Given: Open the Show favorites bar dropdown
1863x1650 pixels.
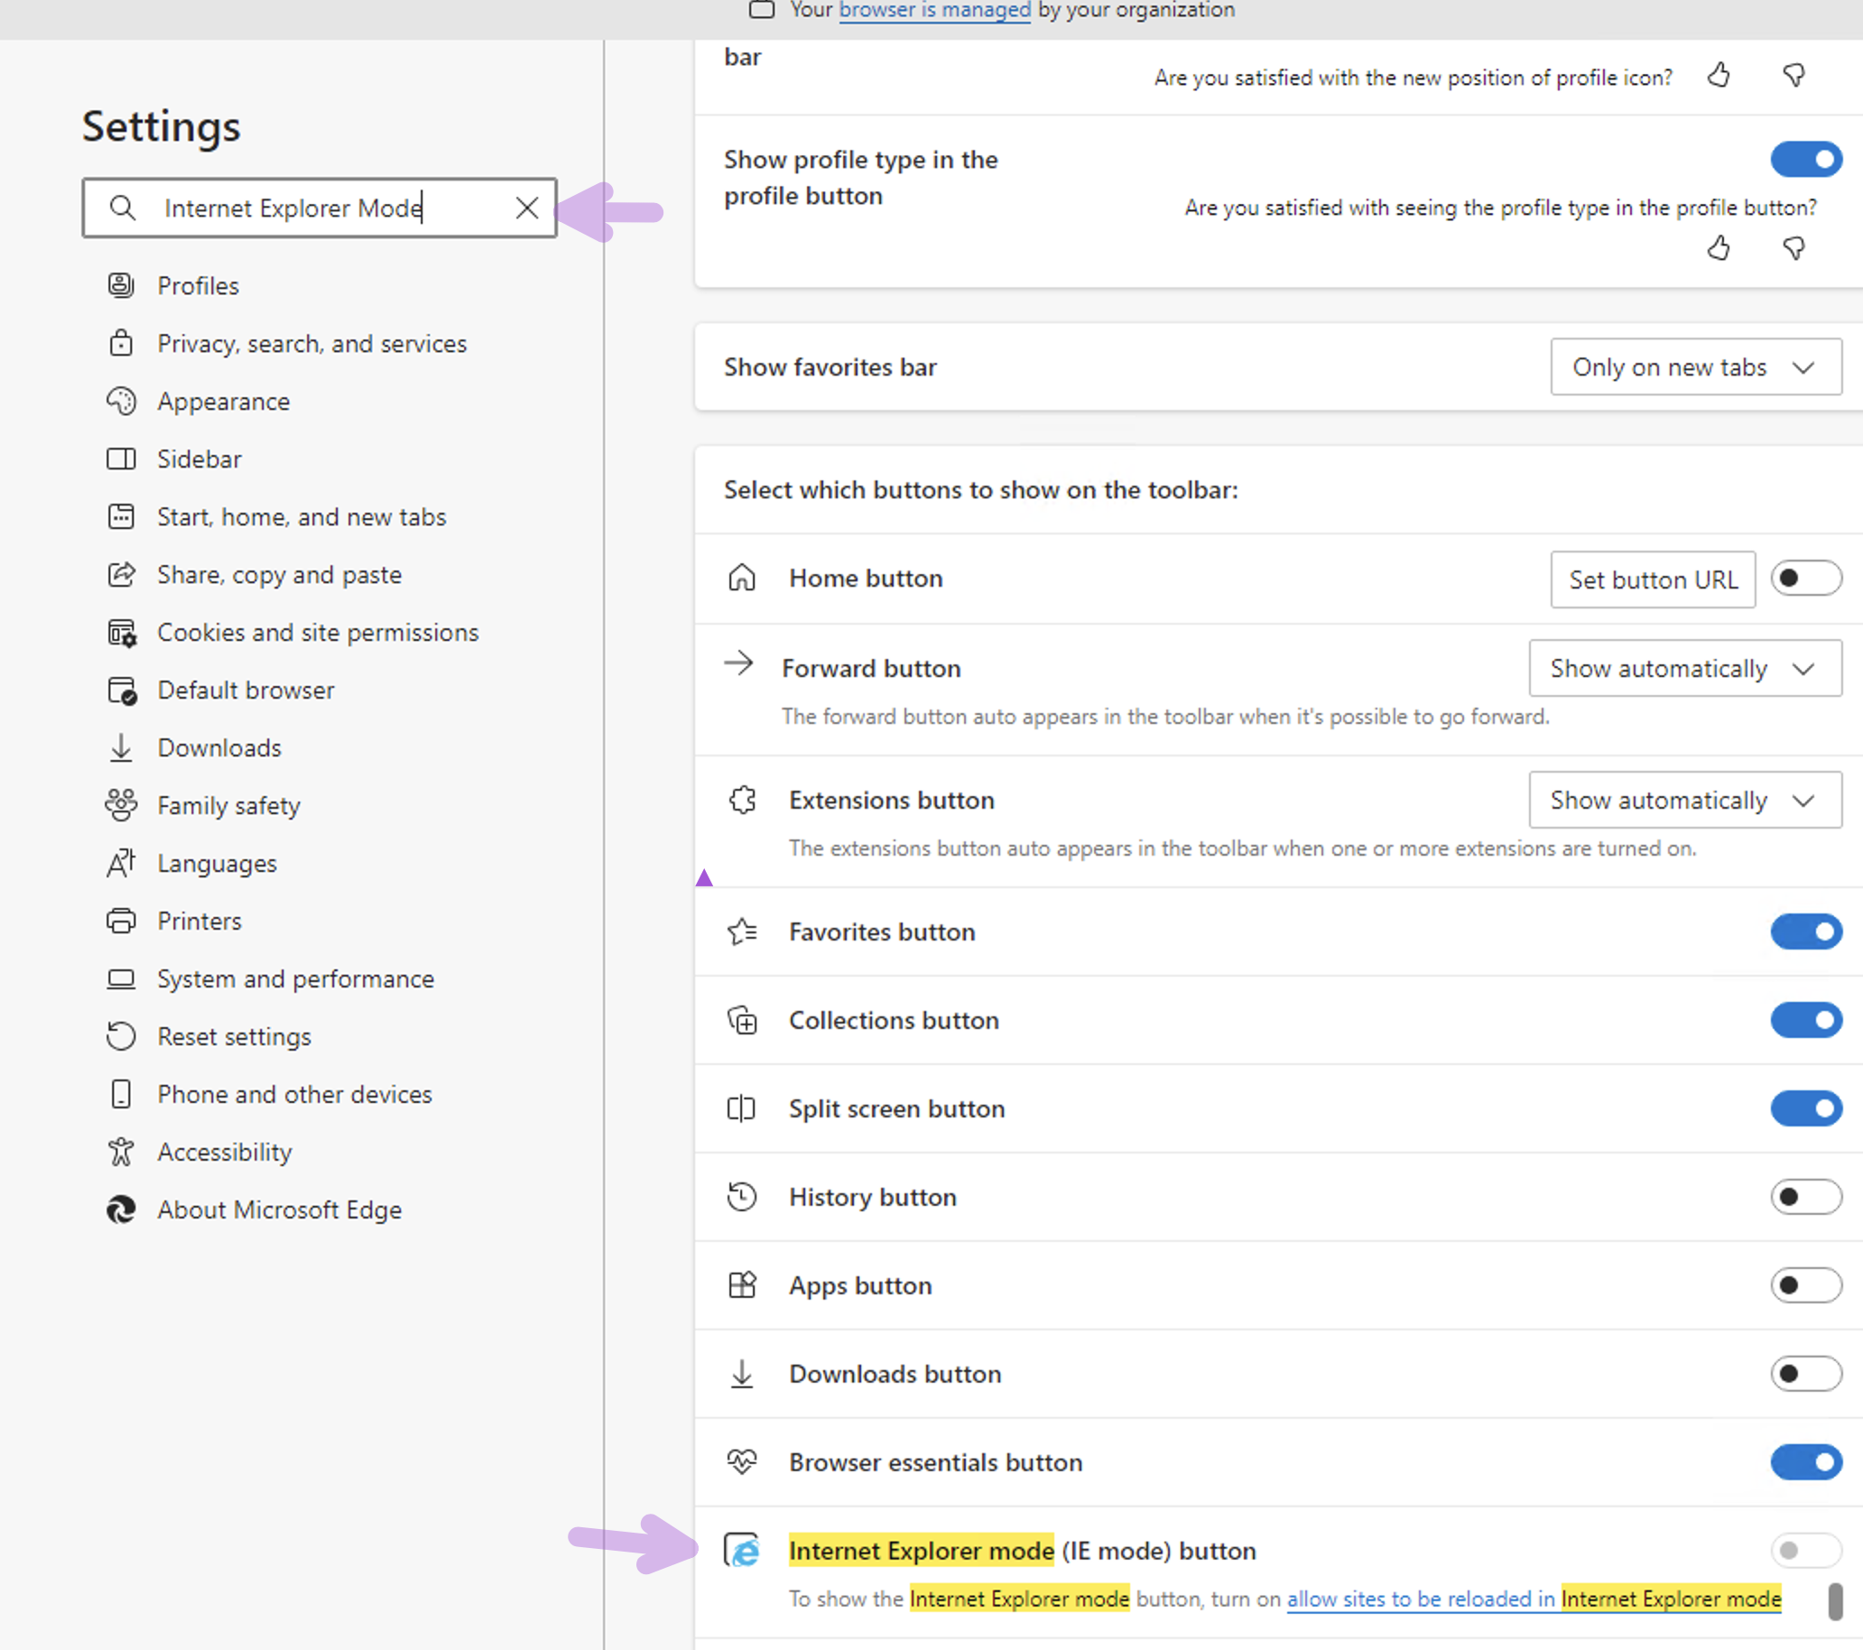Looking at the screenshot, I should pyautogui.click(x=1696, y=367).
